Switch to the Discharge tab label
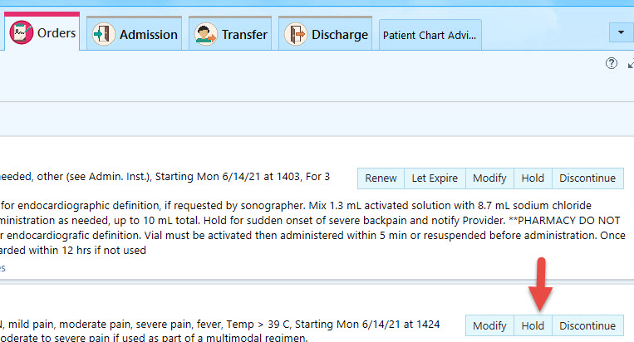 pyautogui.click(x=340, y=35)
